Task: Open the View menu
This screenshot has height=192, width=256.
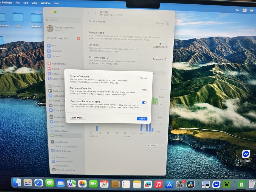Action: [x=34, y=3]
